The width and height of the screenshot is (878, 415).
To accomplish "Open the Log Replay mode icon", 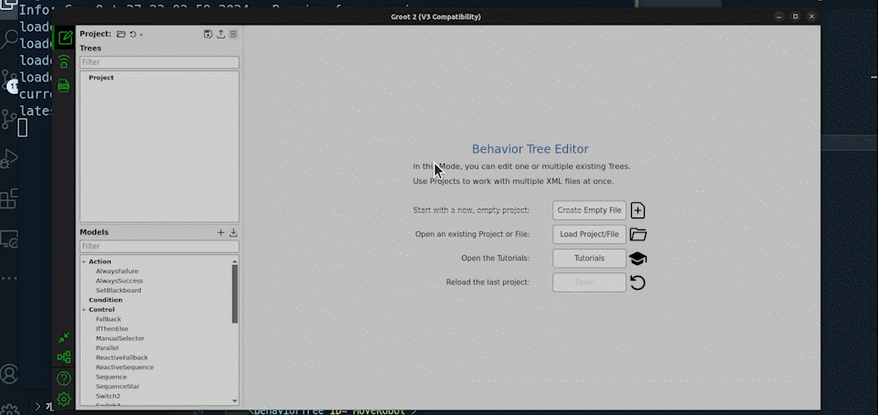I will click(x=64, y=86).
